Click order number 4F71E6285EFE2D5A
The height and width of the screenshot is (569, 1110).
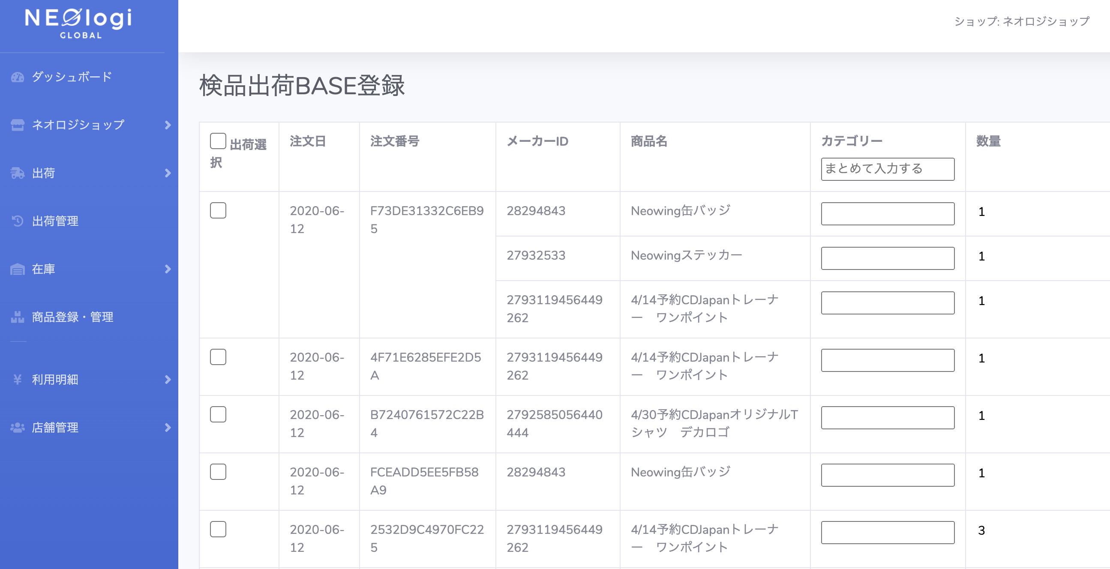[425, 366]
